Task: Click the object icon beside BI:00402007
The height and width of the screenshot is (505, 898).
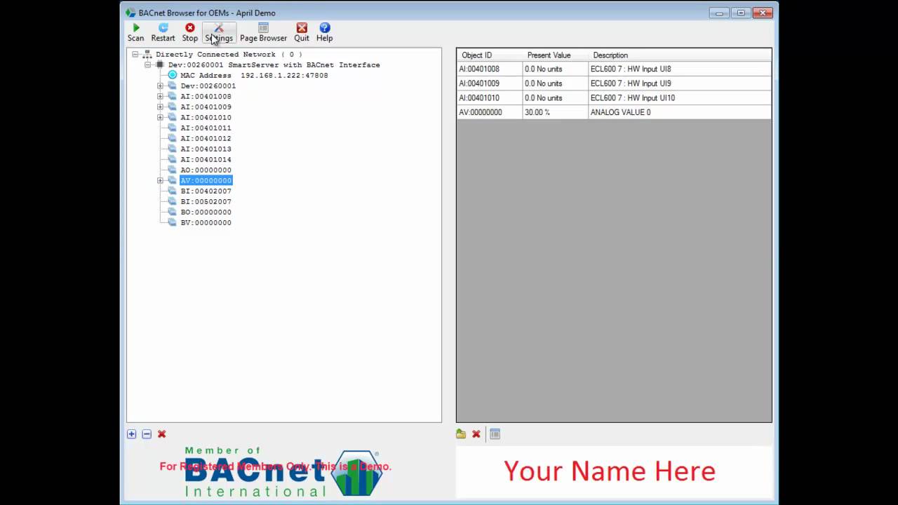Action: pyautogui.click(x=173, y=191)
